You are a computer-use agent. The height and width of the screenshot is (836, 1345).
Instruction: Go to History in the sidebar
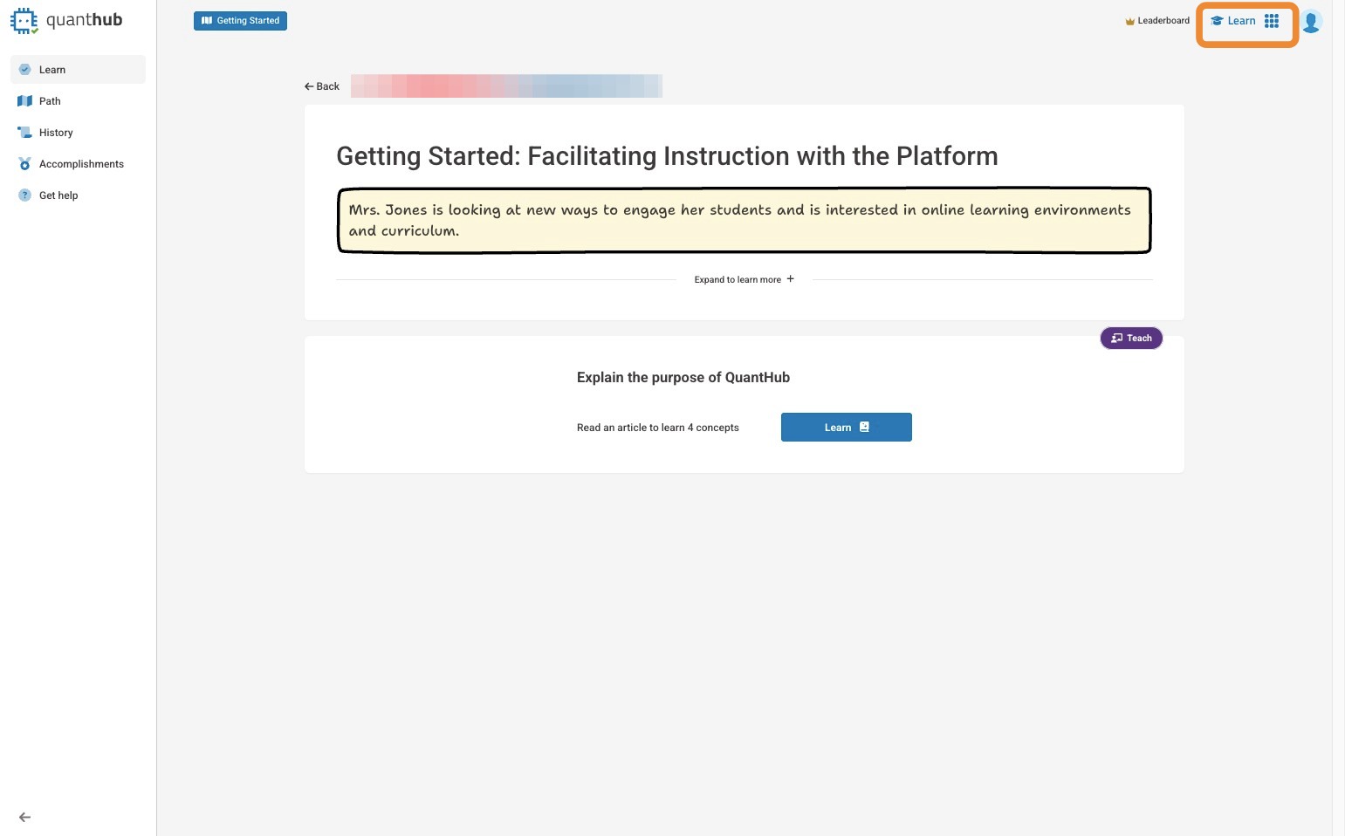[x=56, y=133]
